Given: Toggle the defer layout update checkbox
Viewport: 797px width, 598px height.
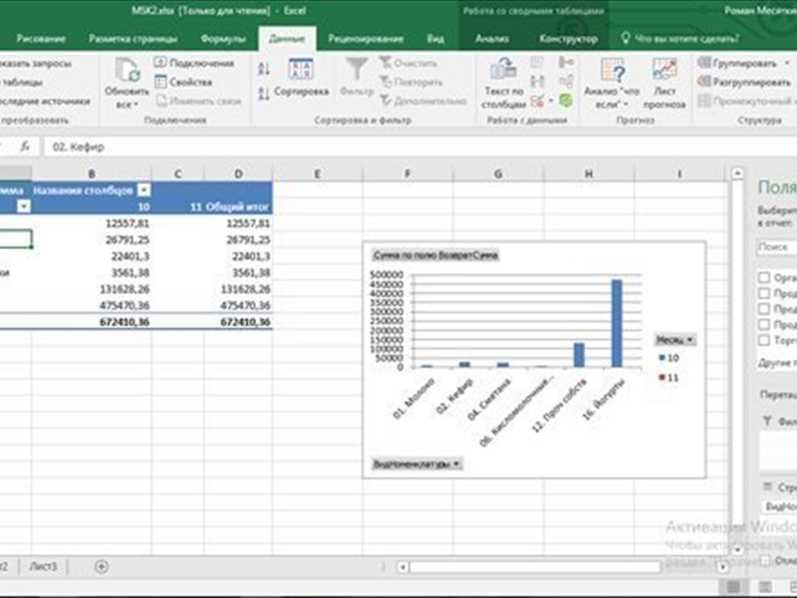Looking at the screenshot, I should point(765,560).
